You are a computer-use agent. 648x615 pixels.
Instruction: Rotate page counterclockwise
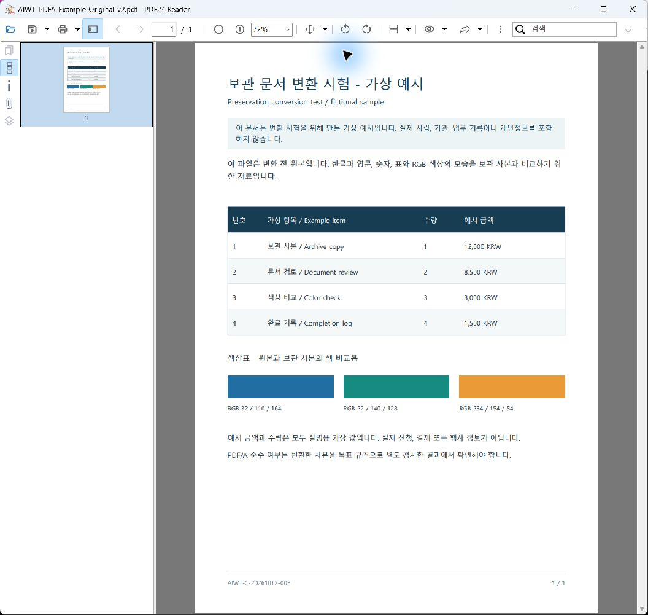coord(345,29)
